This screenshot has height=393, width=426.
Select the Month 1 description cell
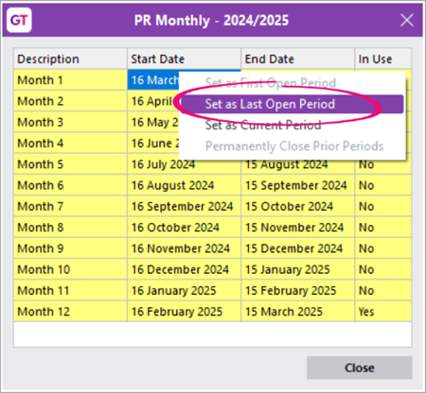tap(70, 80)
